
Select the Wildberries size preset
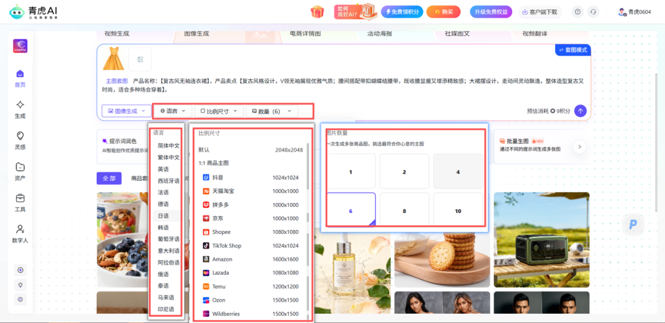tap(251, 314)
